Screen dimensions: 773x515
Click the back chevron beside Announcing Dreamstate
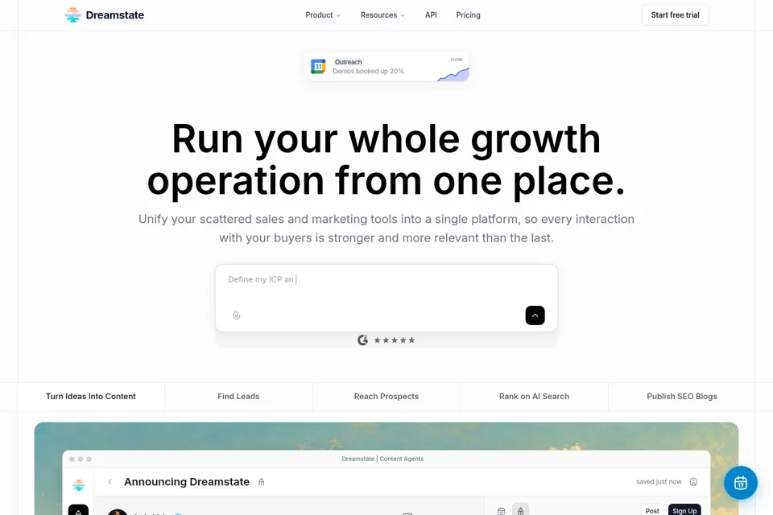pos(110,482)
